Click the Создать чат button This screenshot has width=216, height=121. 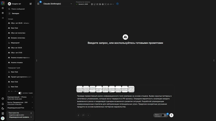tap(14, 4)
